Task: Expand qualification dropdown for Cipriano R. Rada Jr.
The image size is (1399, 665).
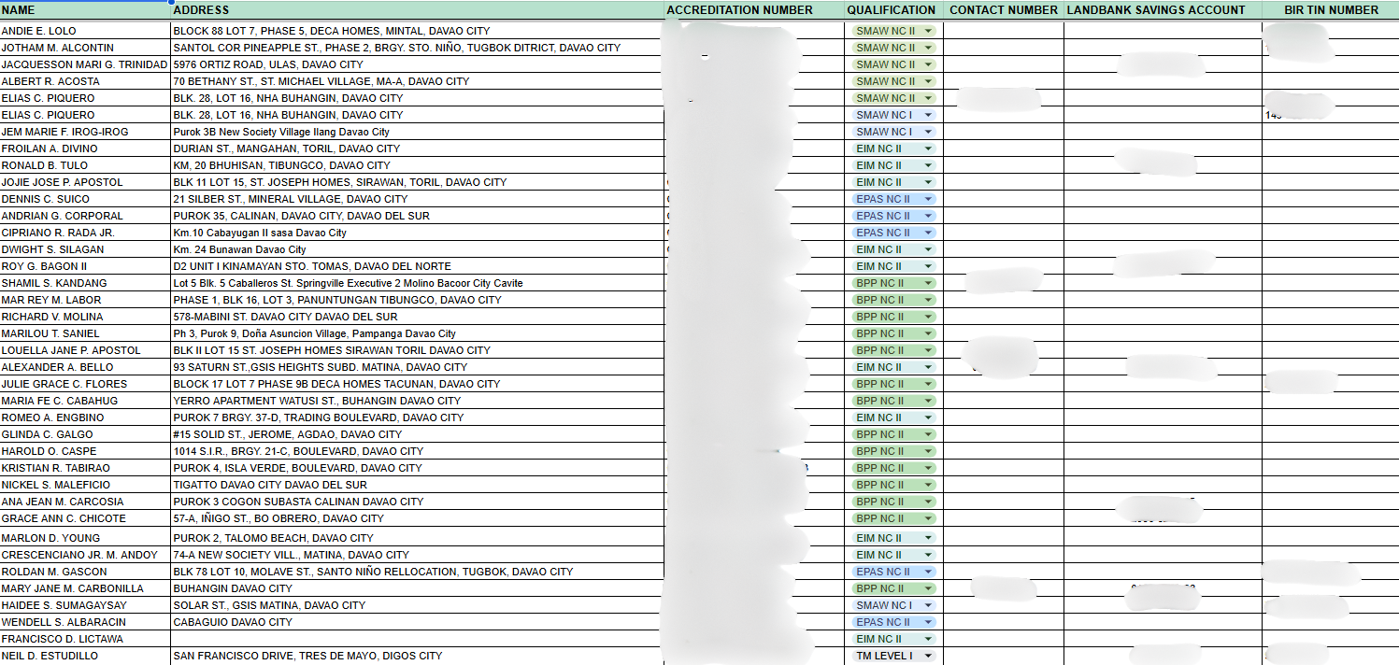Action: click(x=928, y=233)
